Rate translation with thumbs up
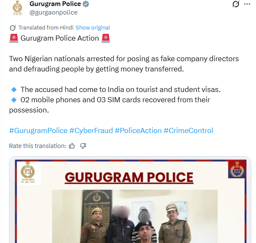 72,146
